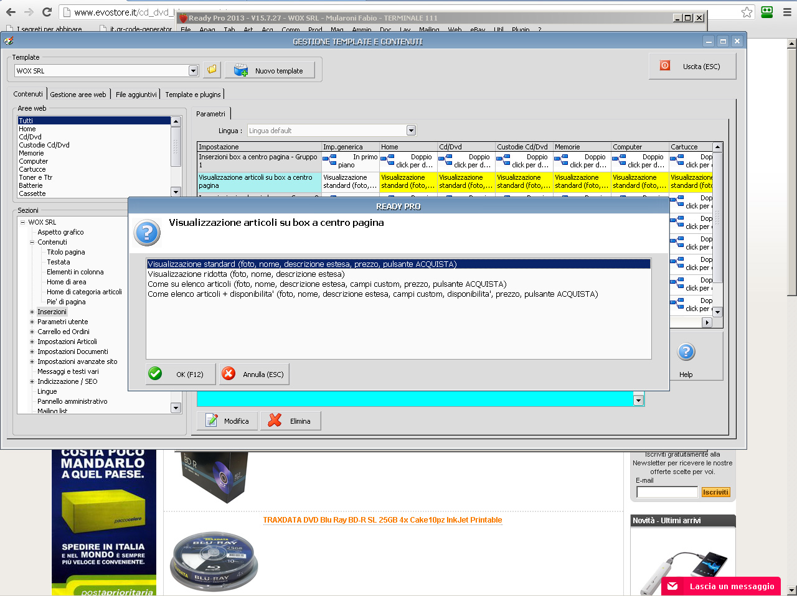The width and height of the screenshot is (797, 596).
Task: Click the blue Help question mark icon
Action: (686, 352)
